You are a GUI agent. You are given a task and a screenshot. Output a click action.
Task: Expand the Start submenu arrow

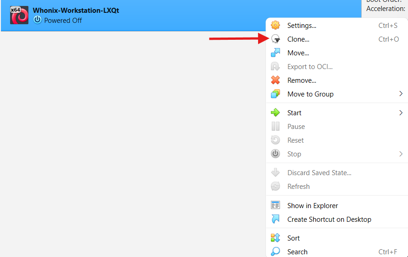point(401,113)
